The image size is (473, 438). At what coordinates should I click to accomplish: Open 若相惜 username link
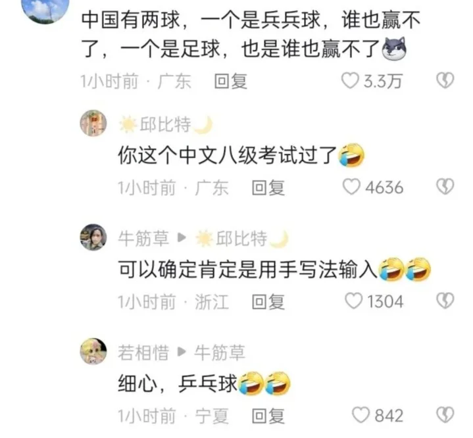tap(143, 353)
